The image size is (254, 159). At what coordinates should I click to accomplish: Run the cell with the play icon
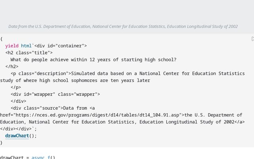tap(253, 39)
